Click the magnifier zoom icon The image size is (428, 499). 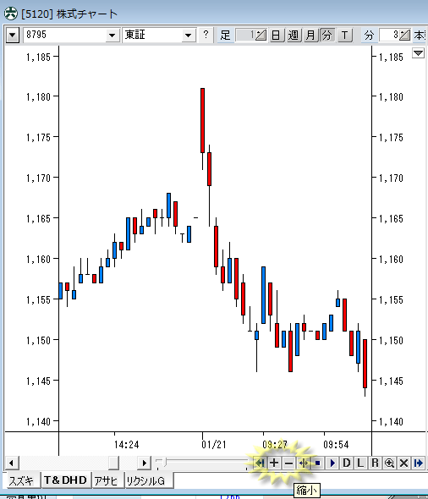pos(389,463)
